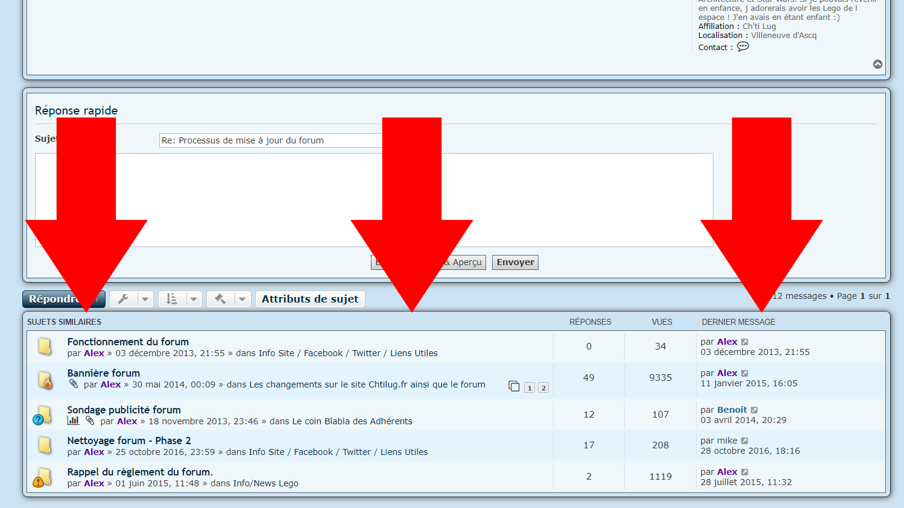The height and width of the screenshot is (508, 904).
Task: Expand the moderation gavel dropdown arrow
Action: click(242, 299)
